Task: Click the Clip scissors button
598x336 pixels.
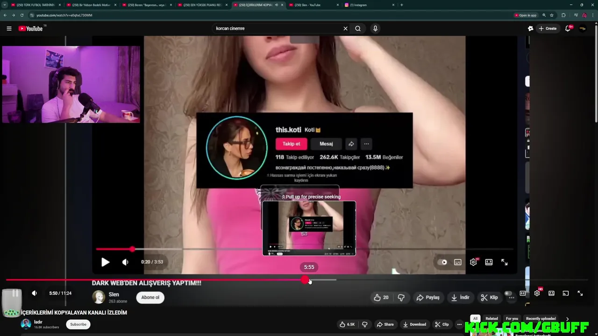Action: (x=442, y=324)
